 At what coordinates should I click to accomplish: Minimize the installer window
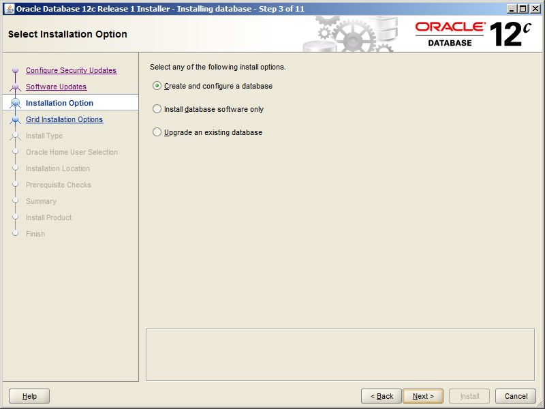511,9
